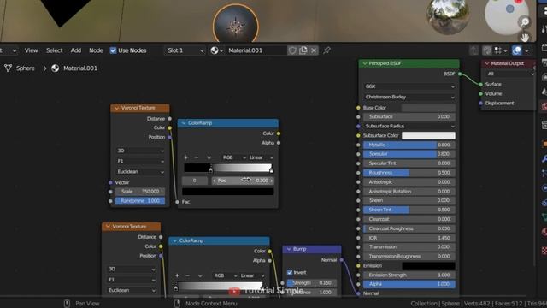The width and height of the screenshot is (547, 308).
Task: Toggle the node editor overlays icon
Action: 516,50
